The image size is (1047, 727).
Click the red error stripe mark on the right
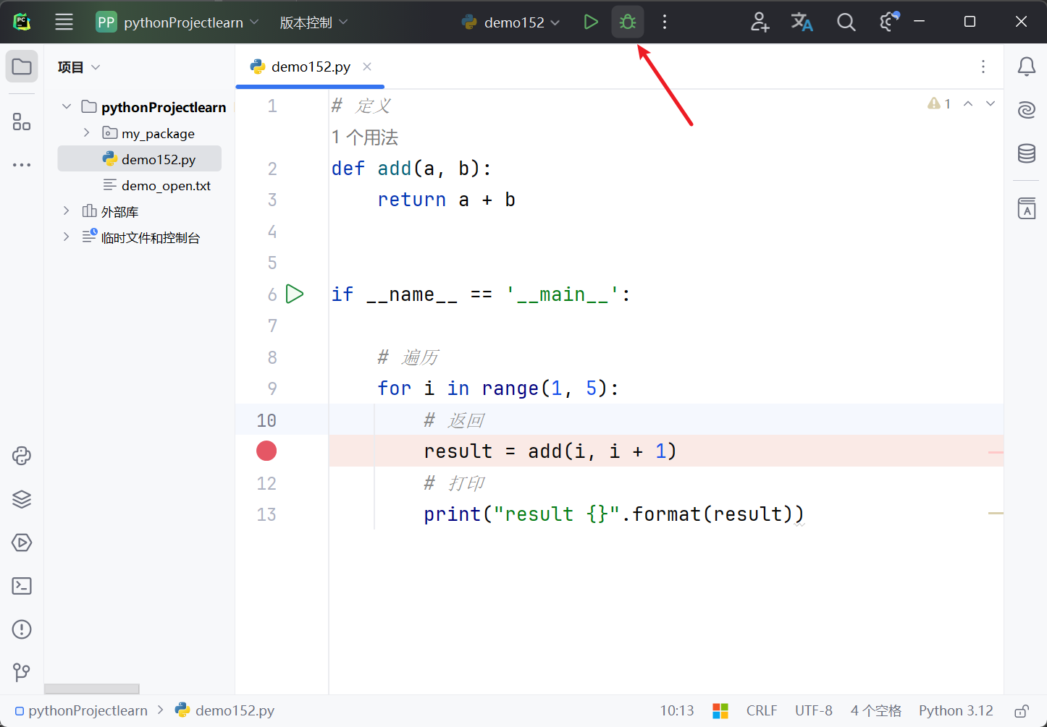point(996,452)
